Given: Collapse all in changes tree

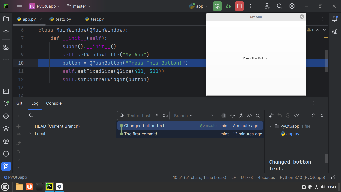Looking at the screenshot, I should pos(322,116).
